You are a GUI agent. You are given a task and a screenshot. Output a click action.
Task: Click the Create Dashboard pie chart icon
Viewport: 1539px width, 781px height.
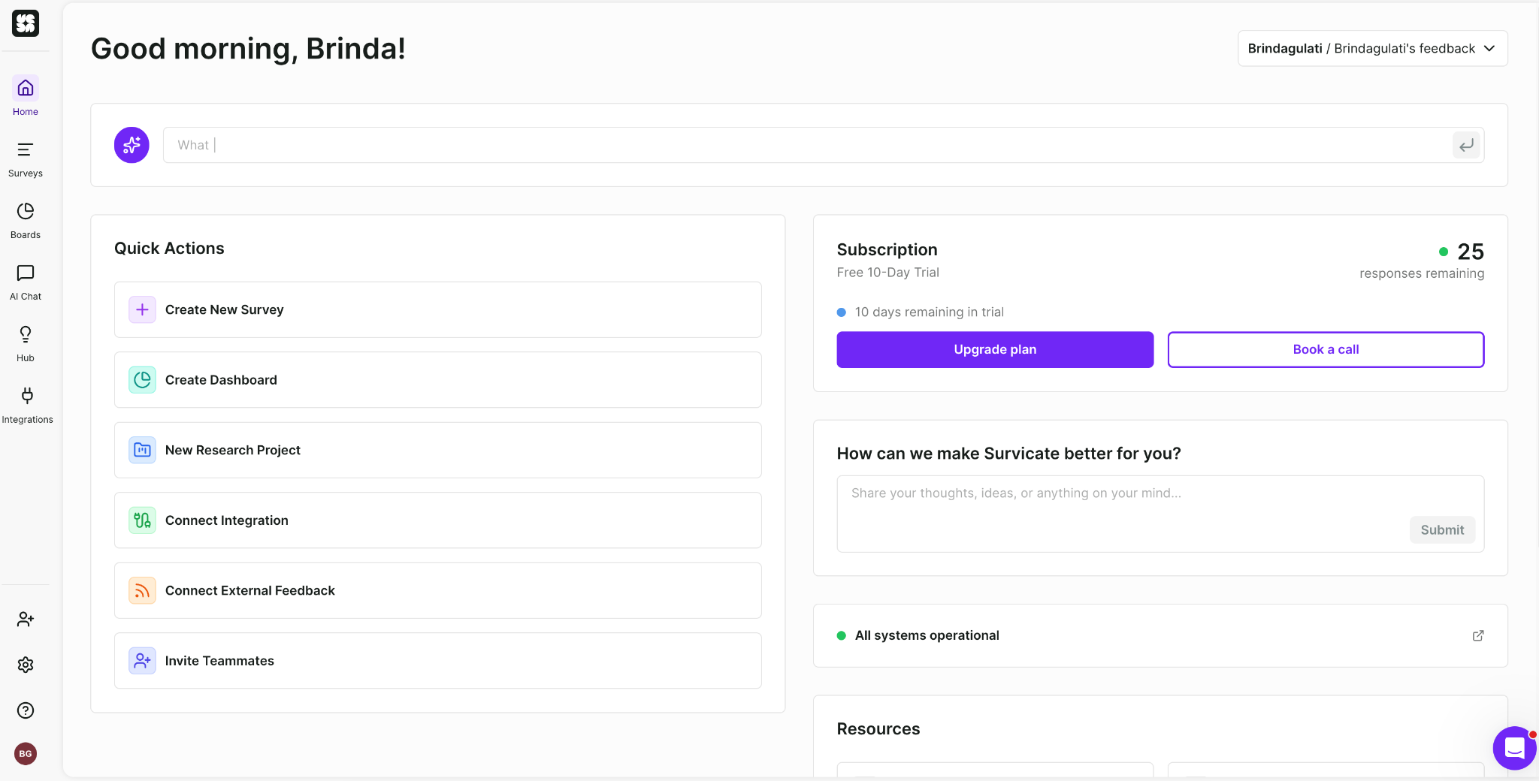click(x=142, y=380)
